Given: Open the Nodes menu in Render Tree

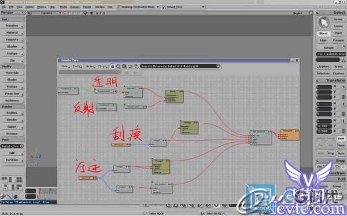Looking at the screenshot, I should (90, 66).
